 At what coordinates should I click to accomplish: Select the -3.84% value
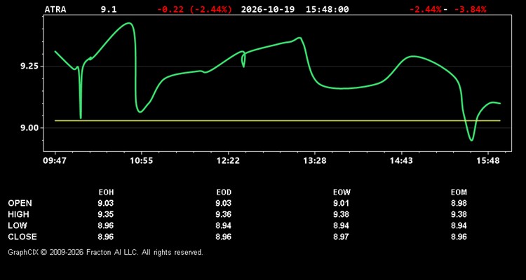[470, 9]
